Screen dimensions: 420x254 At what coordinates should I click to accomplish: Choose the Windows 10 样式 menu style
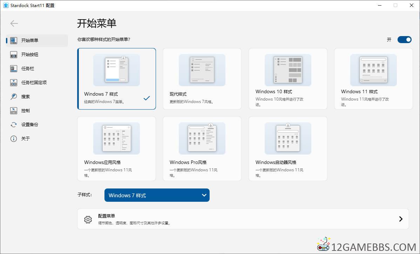(x=287, y=79)
